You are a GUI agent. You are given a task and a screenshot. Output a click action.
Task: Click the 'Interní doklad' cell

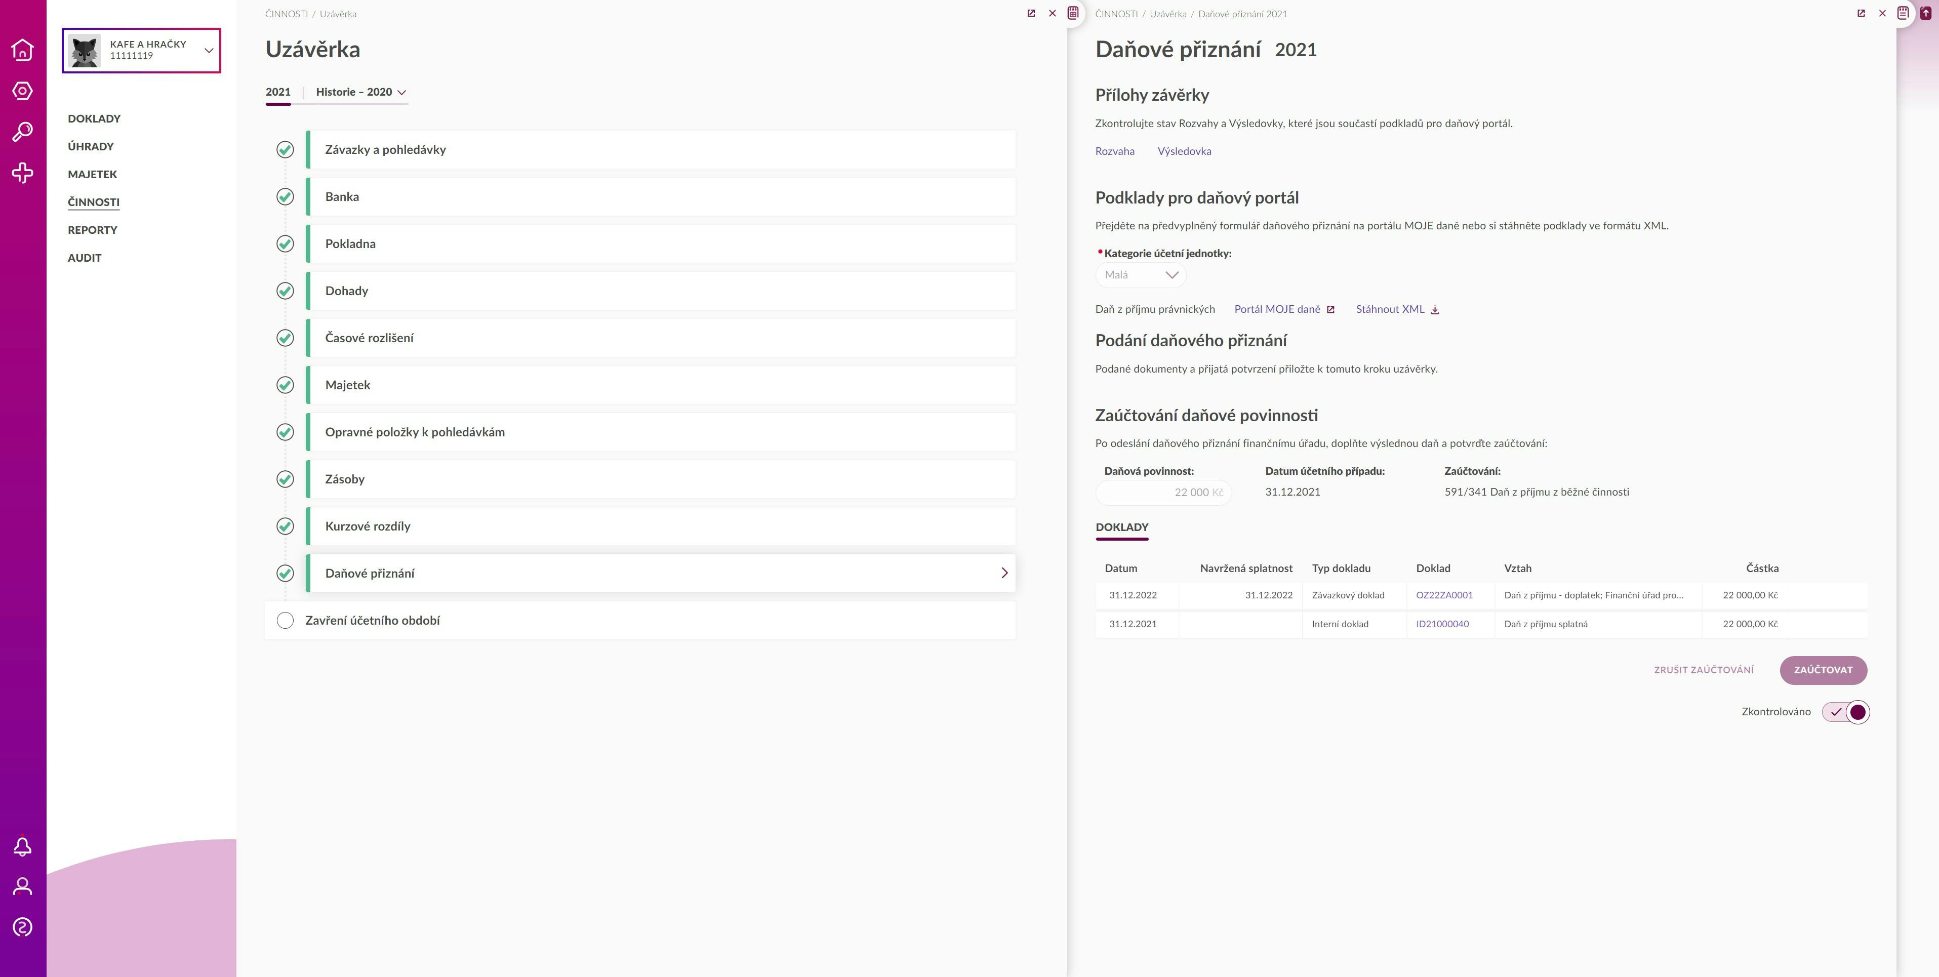click(1340, 624)
